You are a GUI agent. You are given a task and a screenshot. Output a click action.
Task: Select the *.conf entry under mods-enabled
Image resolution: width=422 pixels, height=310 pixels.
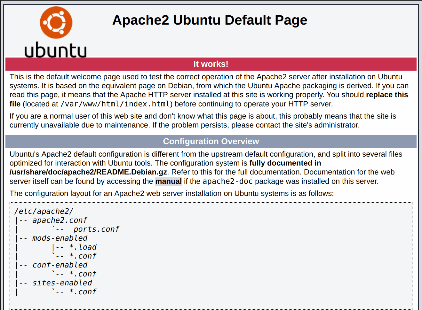[x=83, y=256]
